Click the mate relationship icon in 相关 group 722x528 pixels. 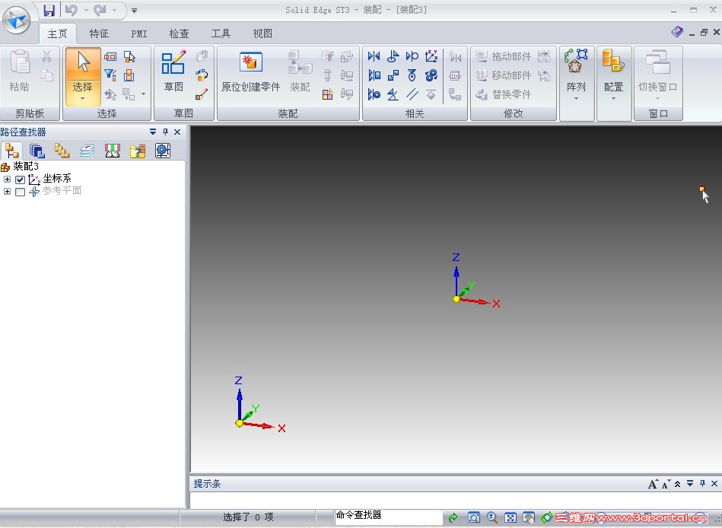374,56
